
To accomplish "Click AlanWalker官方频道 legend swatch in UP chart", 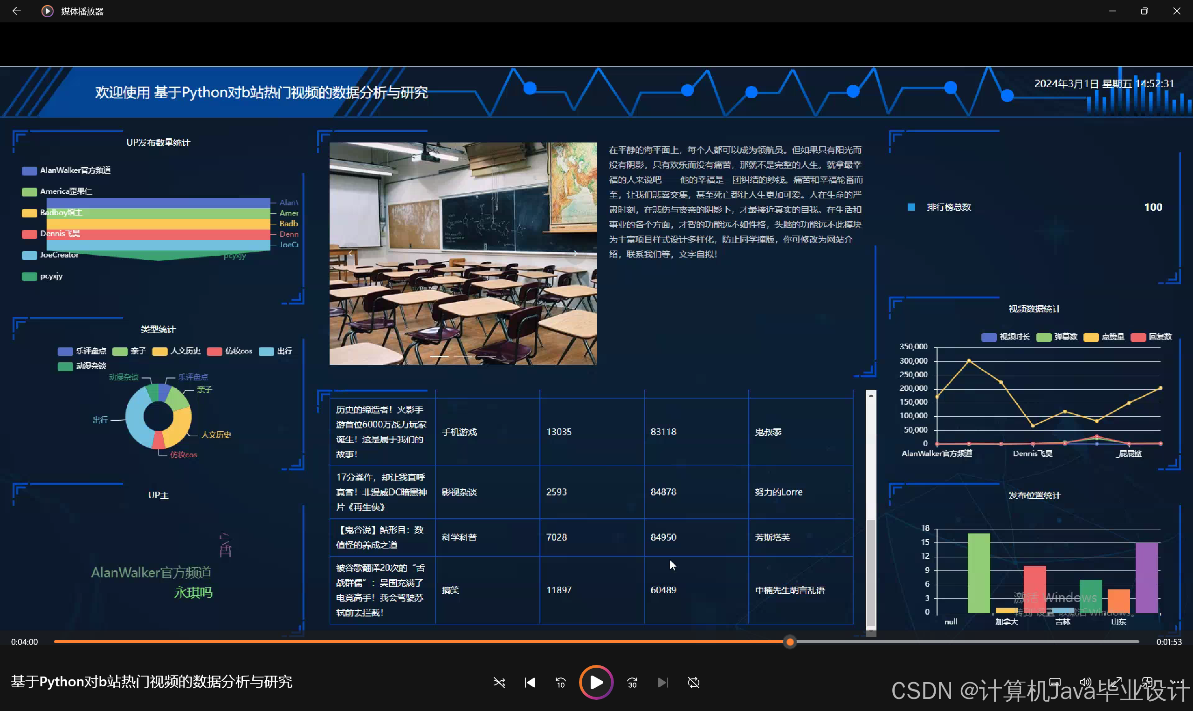I will [29, 170].
